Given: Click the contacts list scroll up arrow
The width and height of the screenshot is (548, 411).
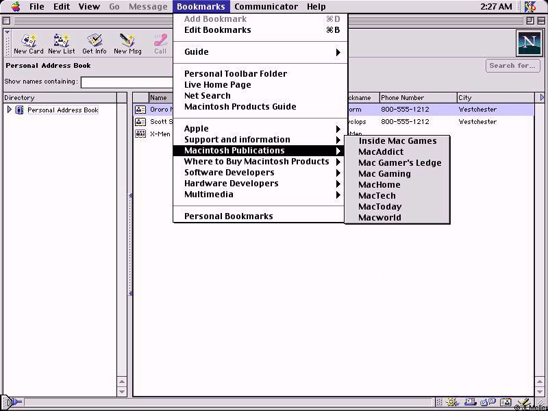Looking at the screenshot, I should pos(539,382).
